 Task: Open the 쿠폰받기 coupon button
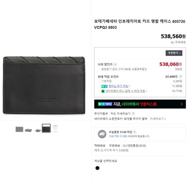pyautogui.click(x=174, y=53)
